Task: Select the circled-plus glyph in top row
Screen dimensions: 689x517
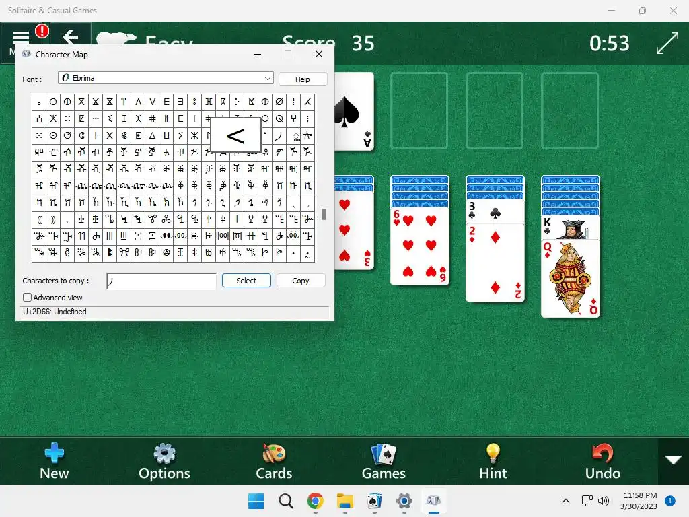Action: coord(67,102)
